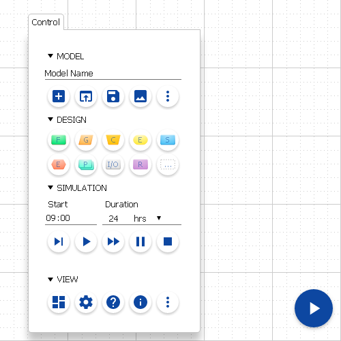Select the blue S design block
Viewport: 341px width, 341px height.
point(168,140)
